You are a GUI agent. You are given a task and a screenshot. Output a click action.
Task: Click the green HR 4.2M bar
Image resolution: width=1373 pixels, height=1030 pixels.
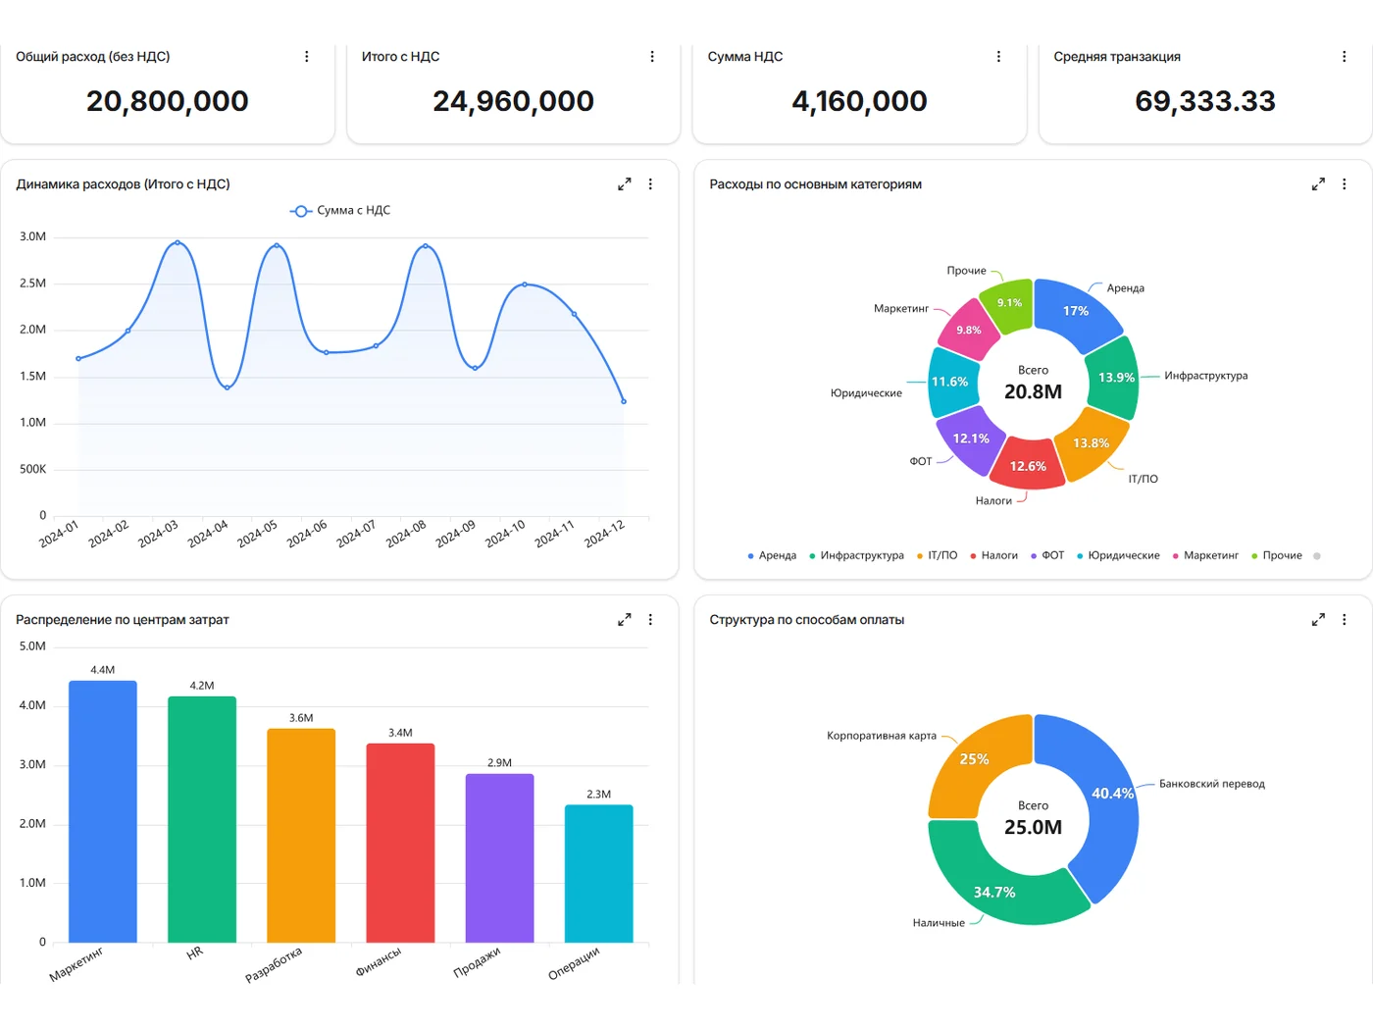click(x=202, y=819)
